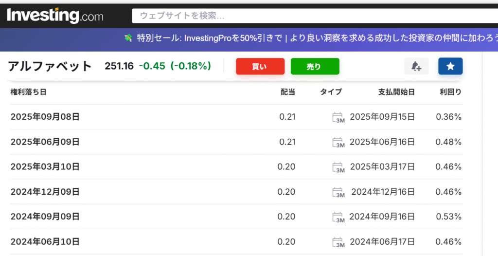Screen dimensions: 498x256
Task: Select payment date 2024年06月17日
Action: pos(382,242)
